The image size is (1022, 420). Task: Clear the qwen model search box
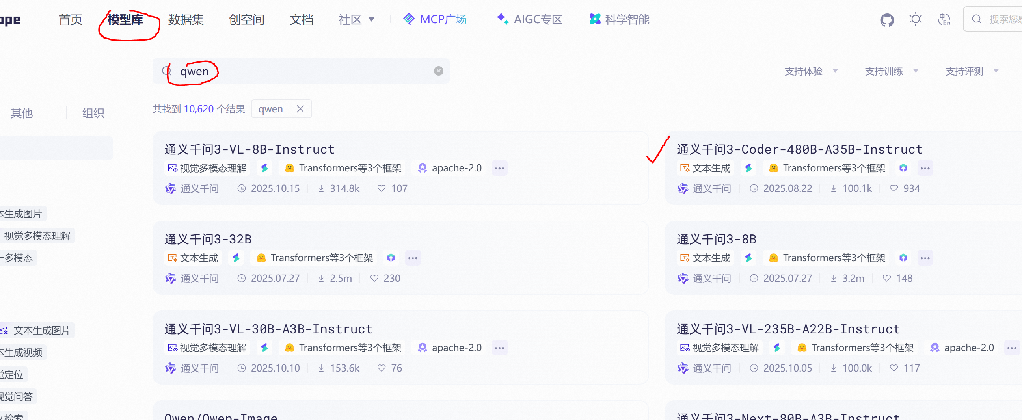(x=438, y=71)
